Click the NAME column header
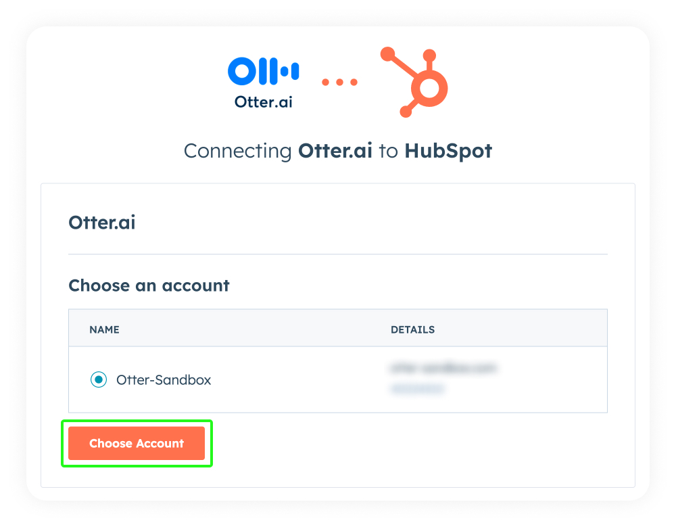The image size is (676, 527). 104,329
